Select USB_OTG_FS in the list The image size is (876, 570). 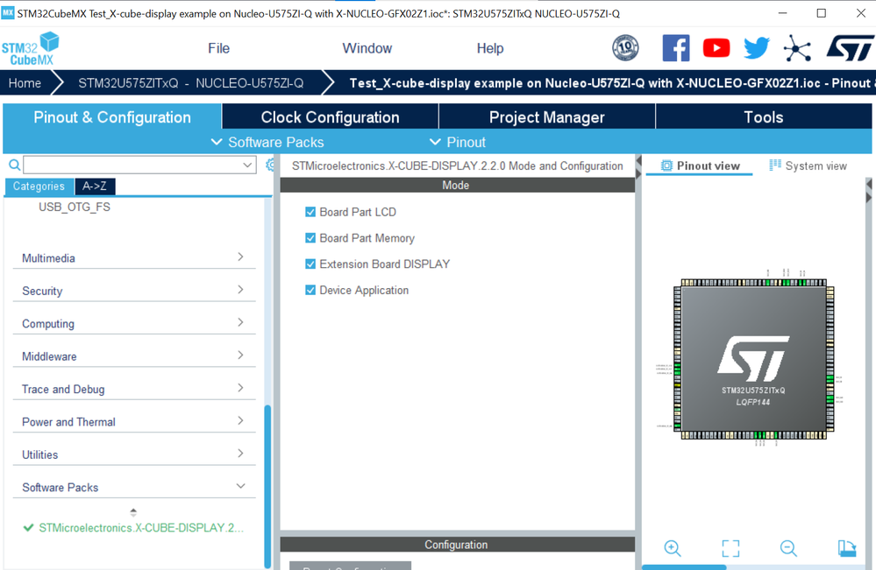point(75,207)
